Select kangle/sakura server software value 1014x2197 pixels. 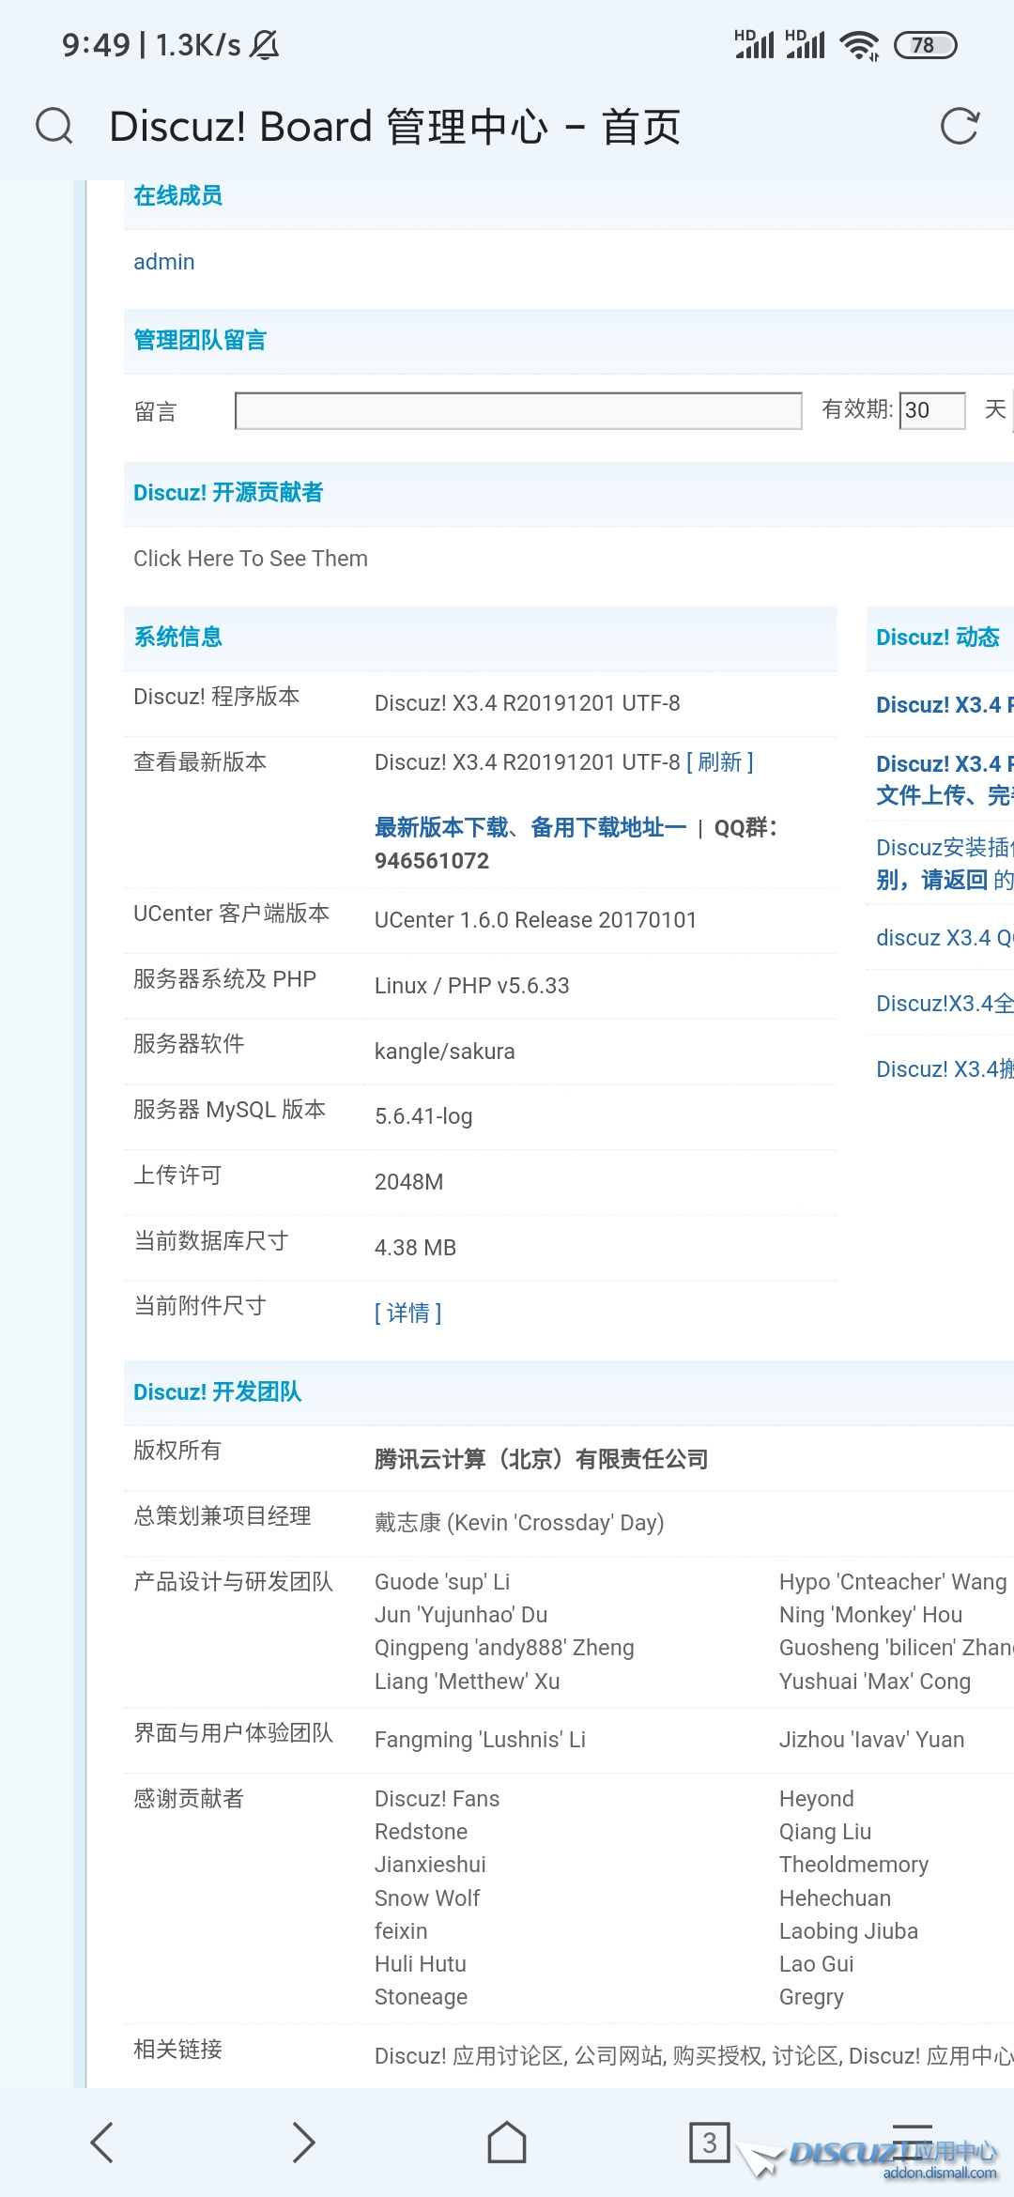pyautogui.click(x=445, y=1052)
